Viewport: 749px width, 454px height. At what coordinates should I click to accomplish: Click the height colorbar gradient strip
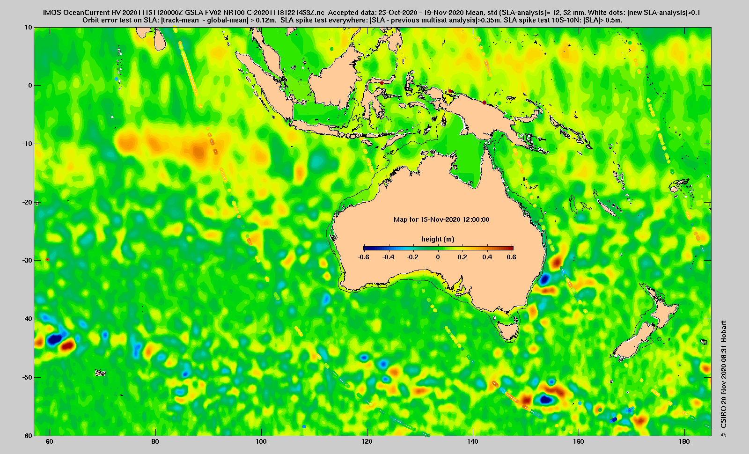coord(438,248)
